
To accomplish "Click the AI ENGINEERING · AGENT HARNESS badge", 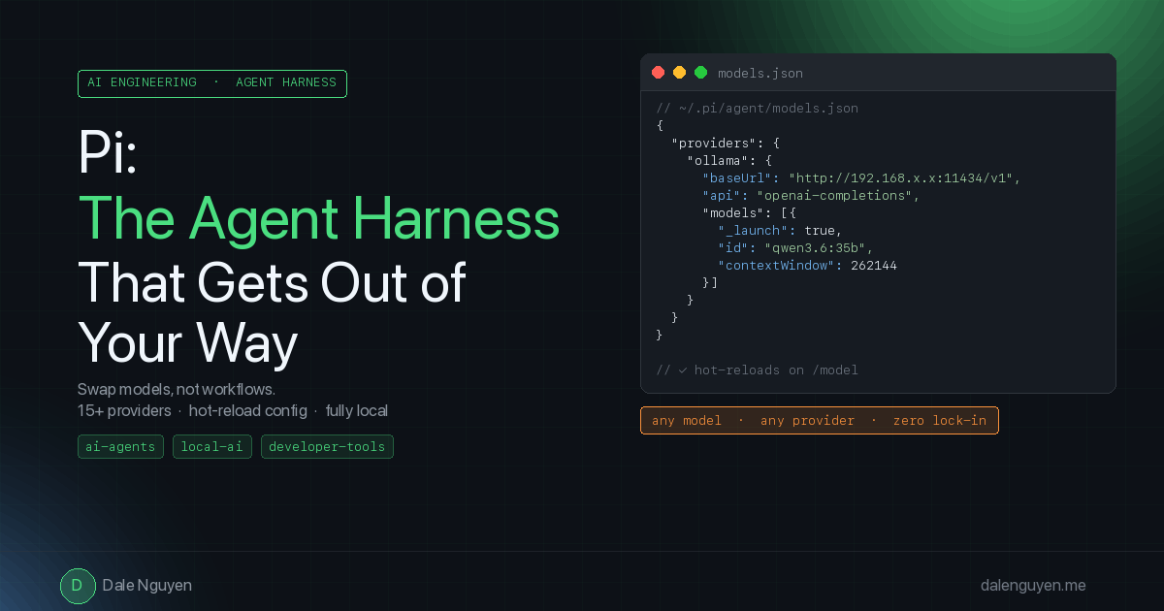I will (212, 83).
